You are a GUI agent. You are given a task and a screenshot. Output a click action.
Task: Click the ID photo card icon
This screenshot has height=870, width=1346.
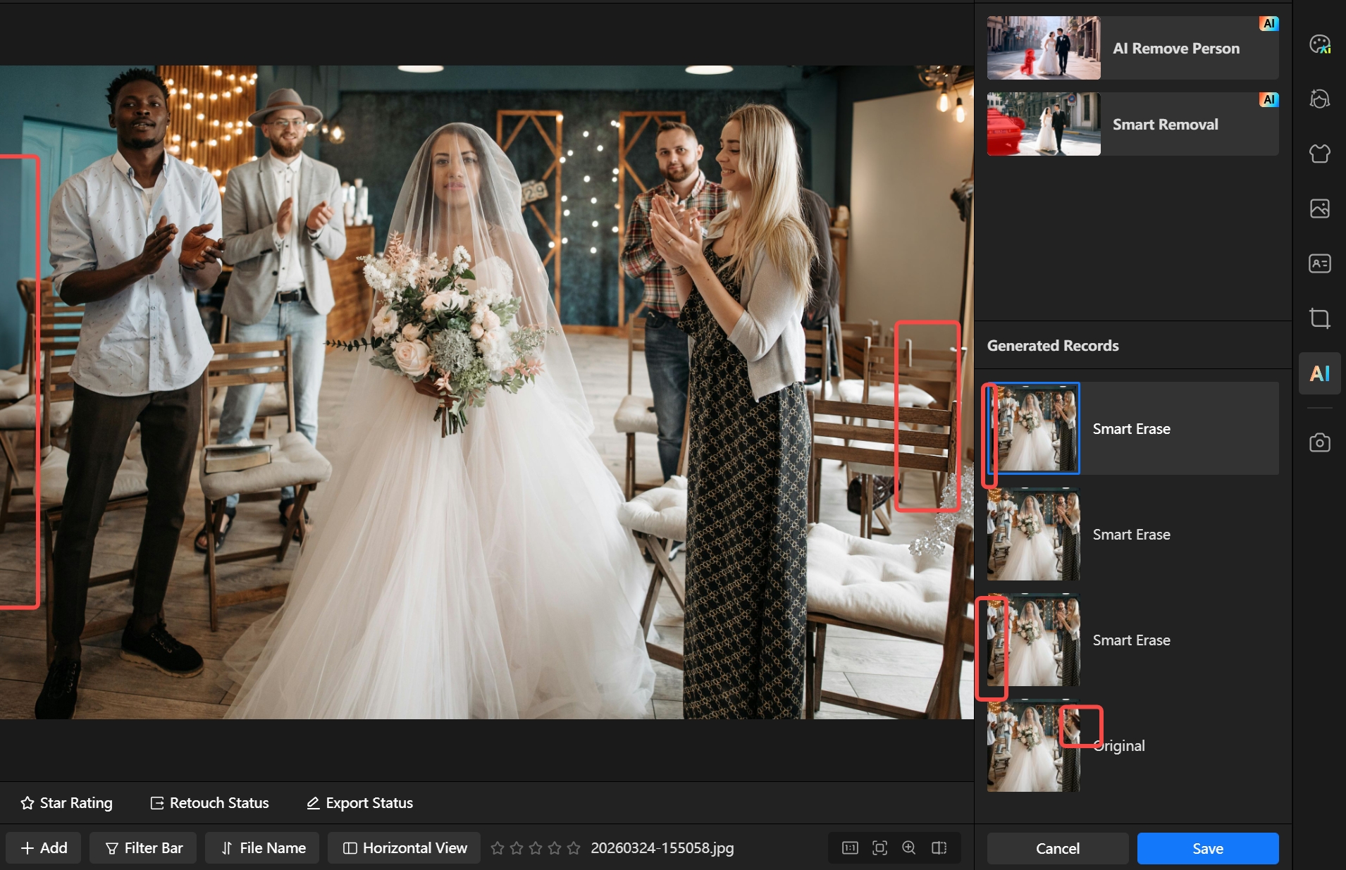coord(1319,263)
